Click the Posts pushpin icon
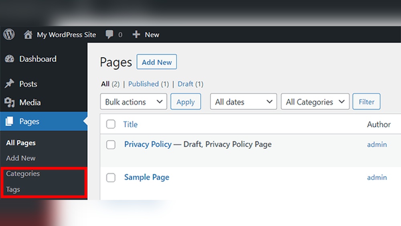 10,83
